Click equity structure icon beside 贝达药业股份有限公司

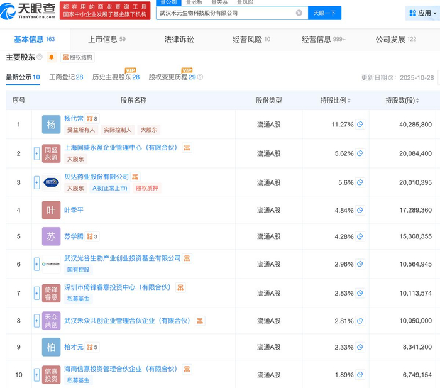pyautogui.click(x=136, y=177)
